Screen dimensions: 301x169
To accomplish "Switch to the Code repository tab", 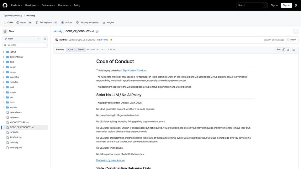I will pos(8,23).
